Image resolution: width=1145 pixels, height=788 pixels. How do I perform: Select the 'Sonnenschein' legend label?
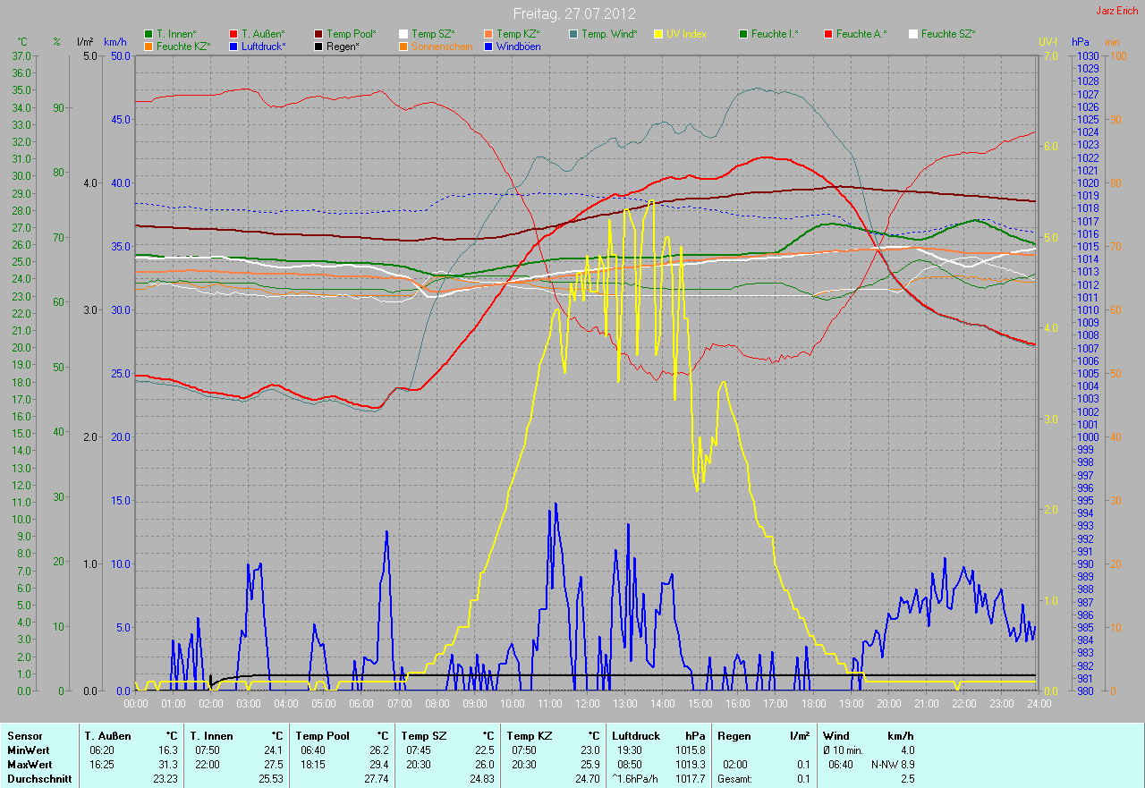[441, 46]
